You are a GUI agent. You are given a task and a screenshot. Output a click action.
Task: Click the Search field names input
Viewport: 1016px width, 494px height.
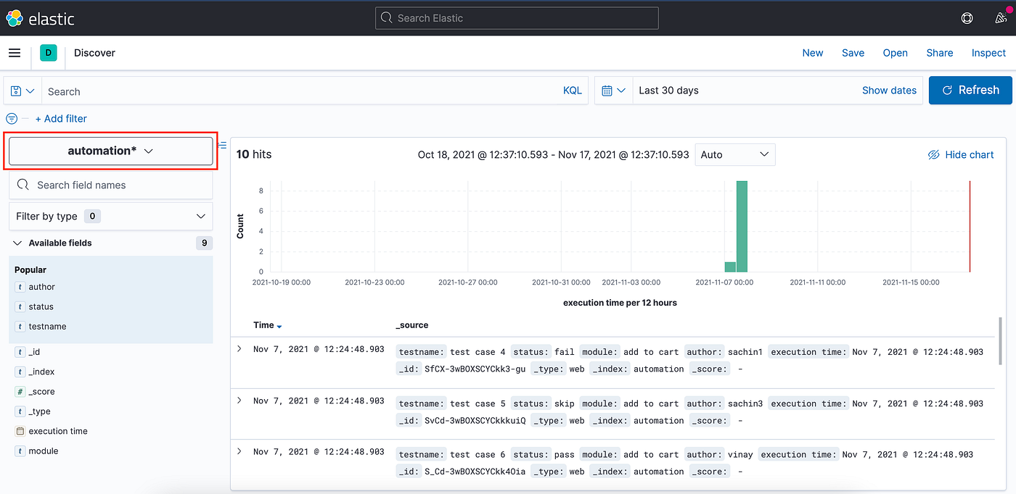point(110,185)
